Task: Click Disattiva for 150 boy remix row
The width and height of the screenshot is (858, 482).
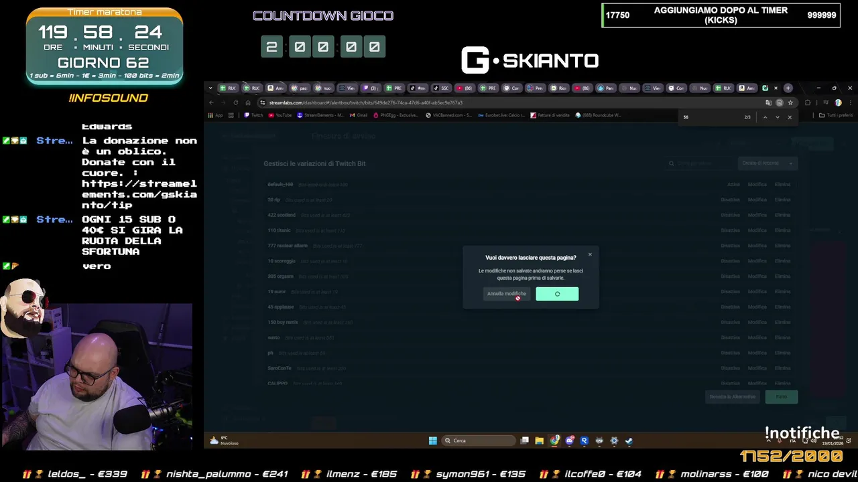Action: pyautogui.click(x=730, y=323)
